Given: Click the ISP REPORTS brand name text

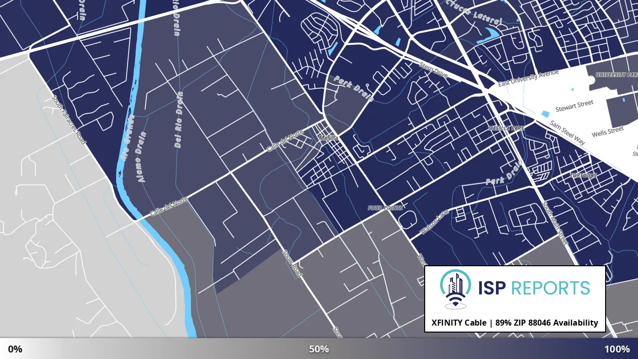Looking at the screenshot, I should (534, 288).
